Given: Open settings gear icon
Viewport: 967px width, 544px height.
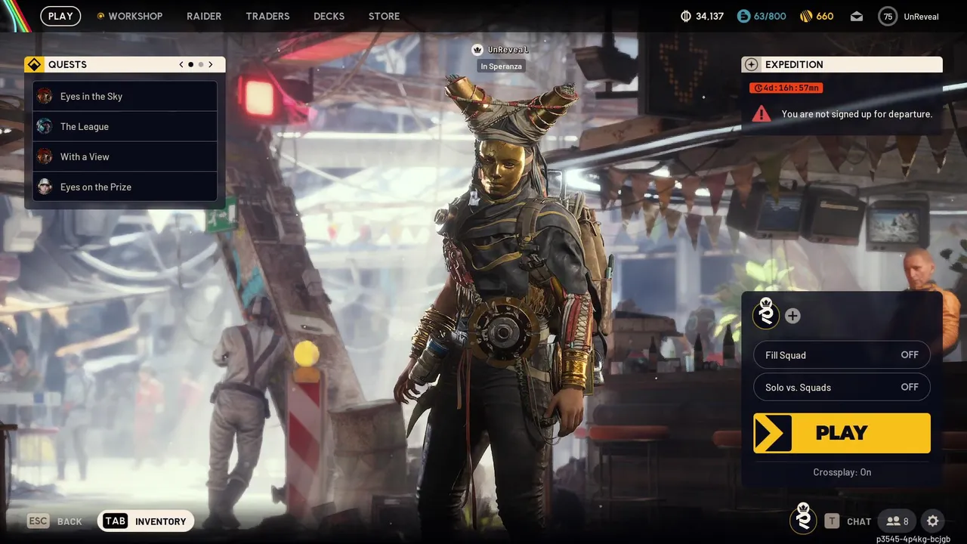Looking at the screenshot, I should point(933,521).
